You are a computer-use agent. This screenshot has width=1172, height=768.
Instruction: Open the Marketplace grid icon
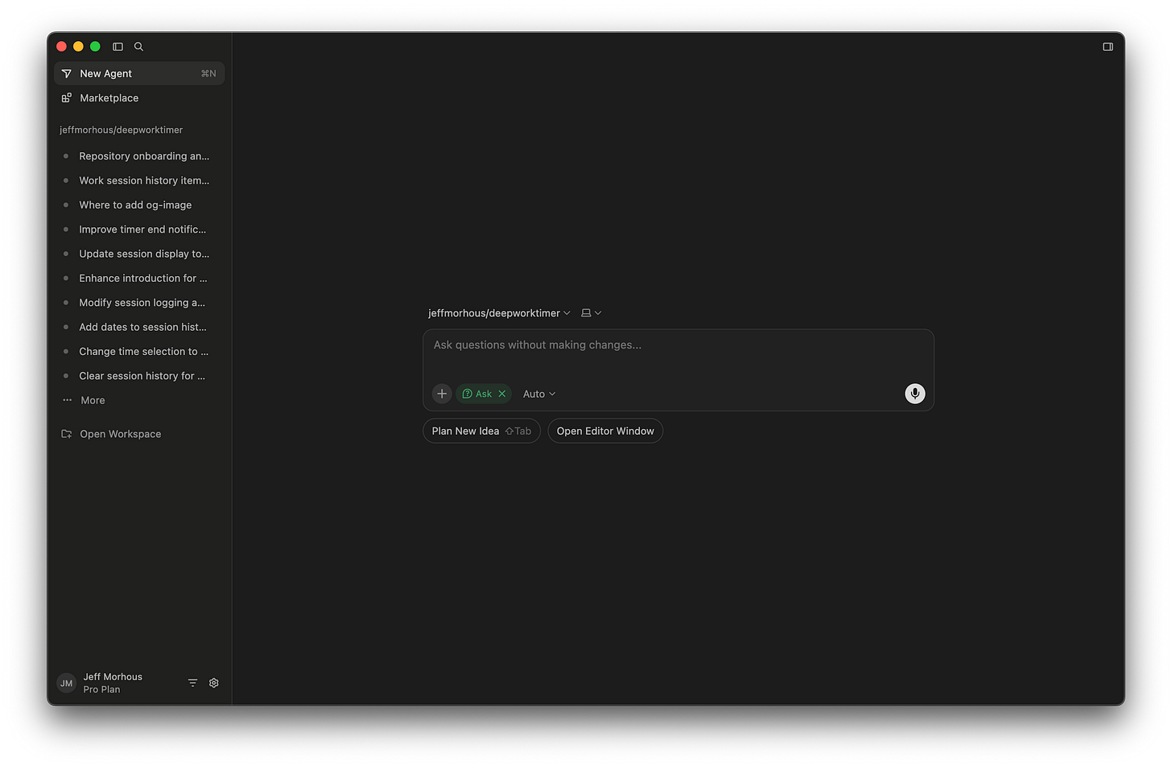(65, 97)
